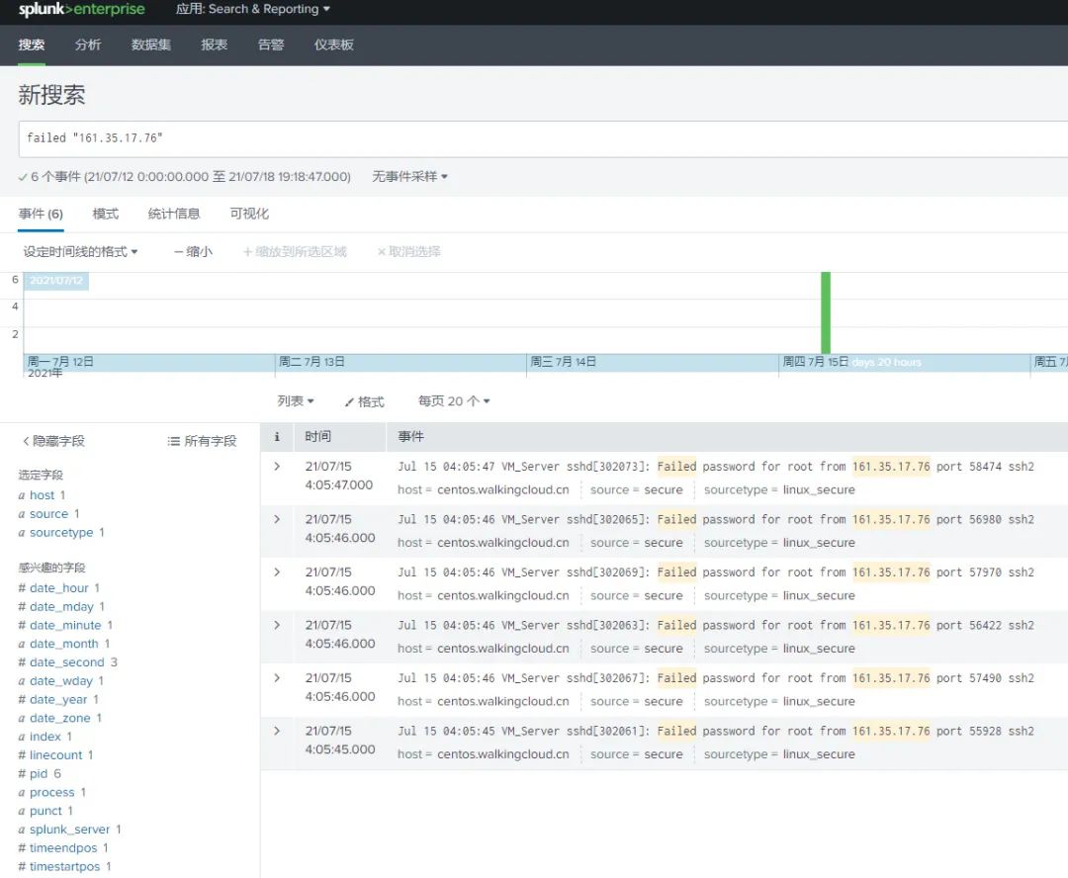Screen dimensions: 1068x878
Task: Open the date_mday field
Action: [61, 606]
